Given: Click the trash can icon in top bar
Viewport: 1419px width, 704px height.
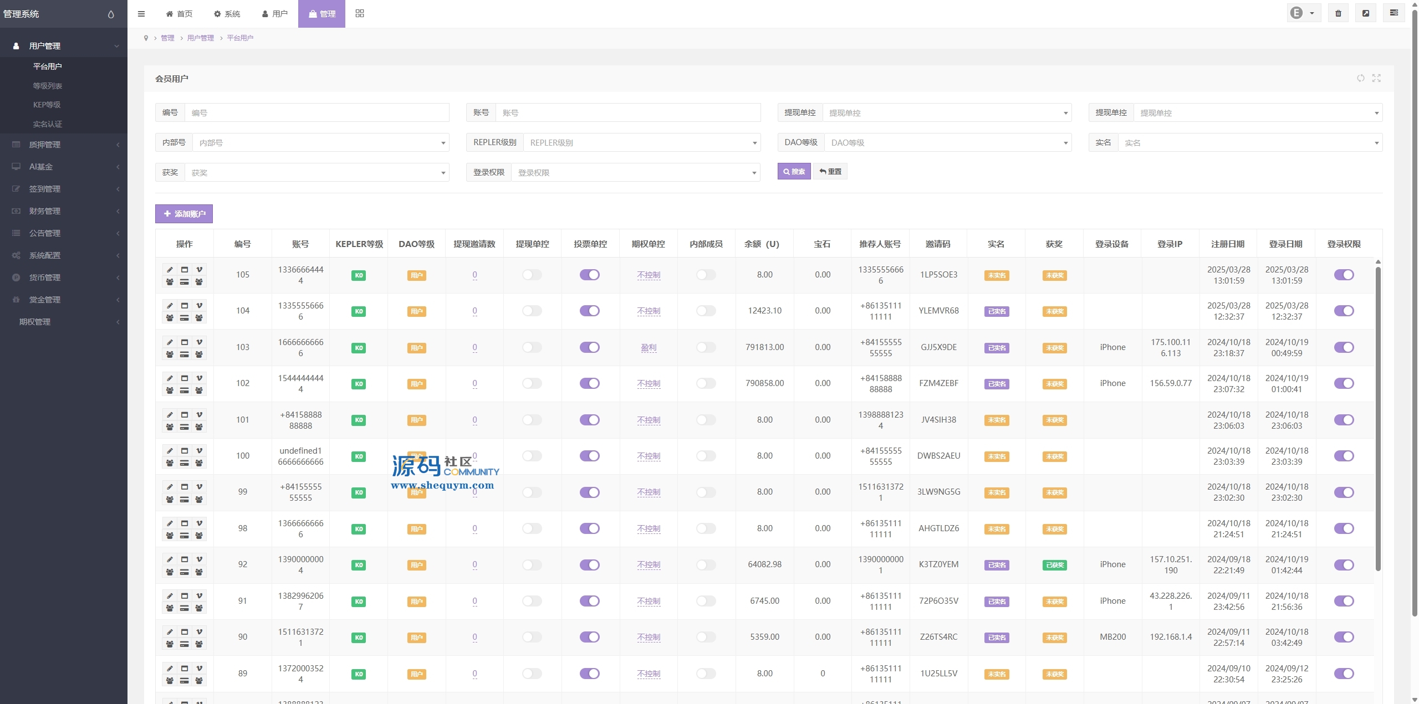Looking at the screenshot, I should pos(1338,13).
